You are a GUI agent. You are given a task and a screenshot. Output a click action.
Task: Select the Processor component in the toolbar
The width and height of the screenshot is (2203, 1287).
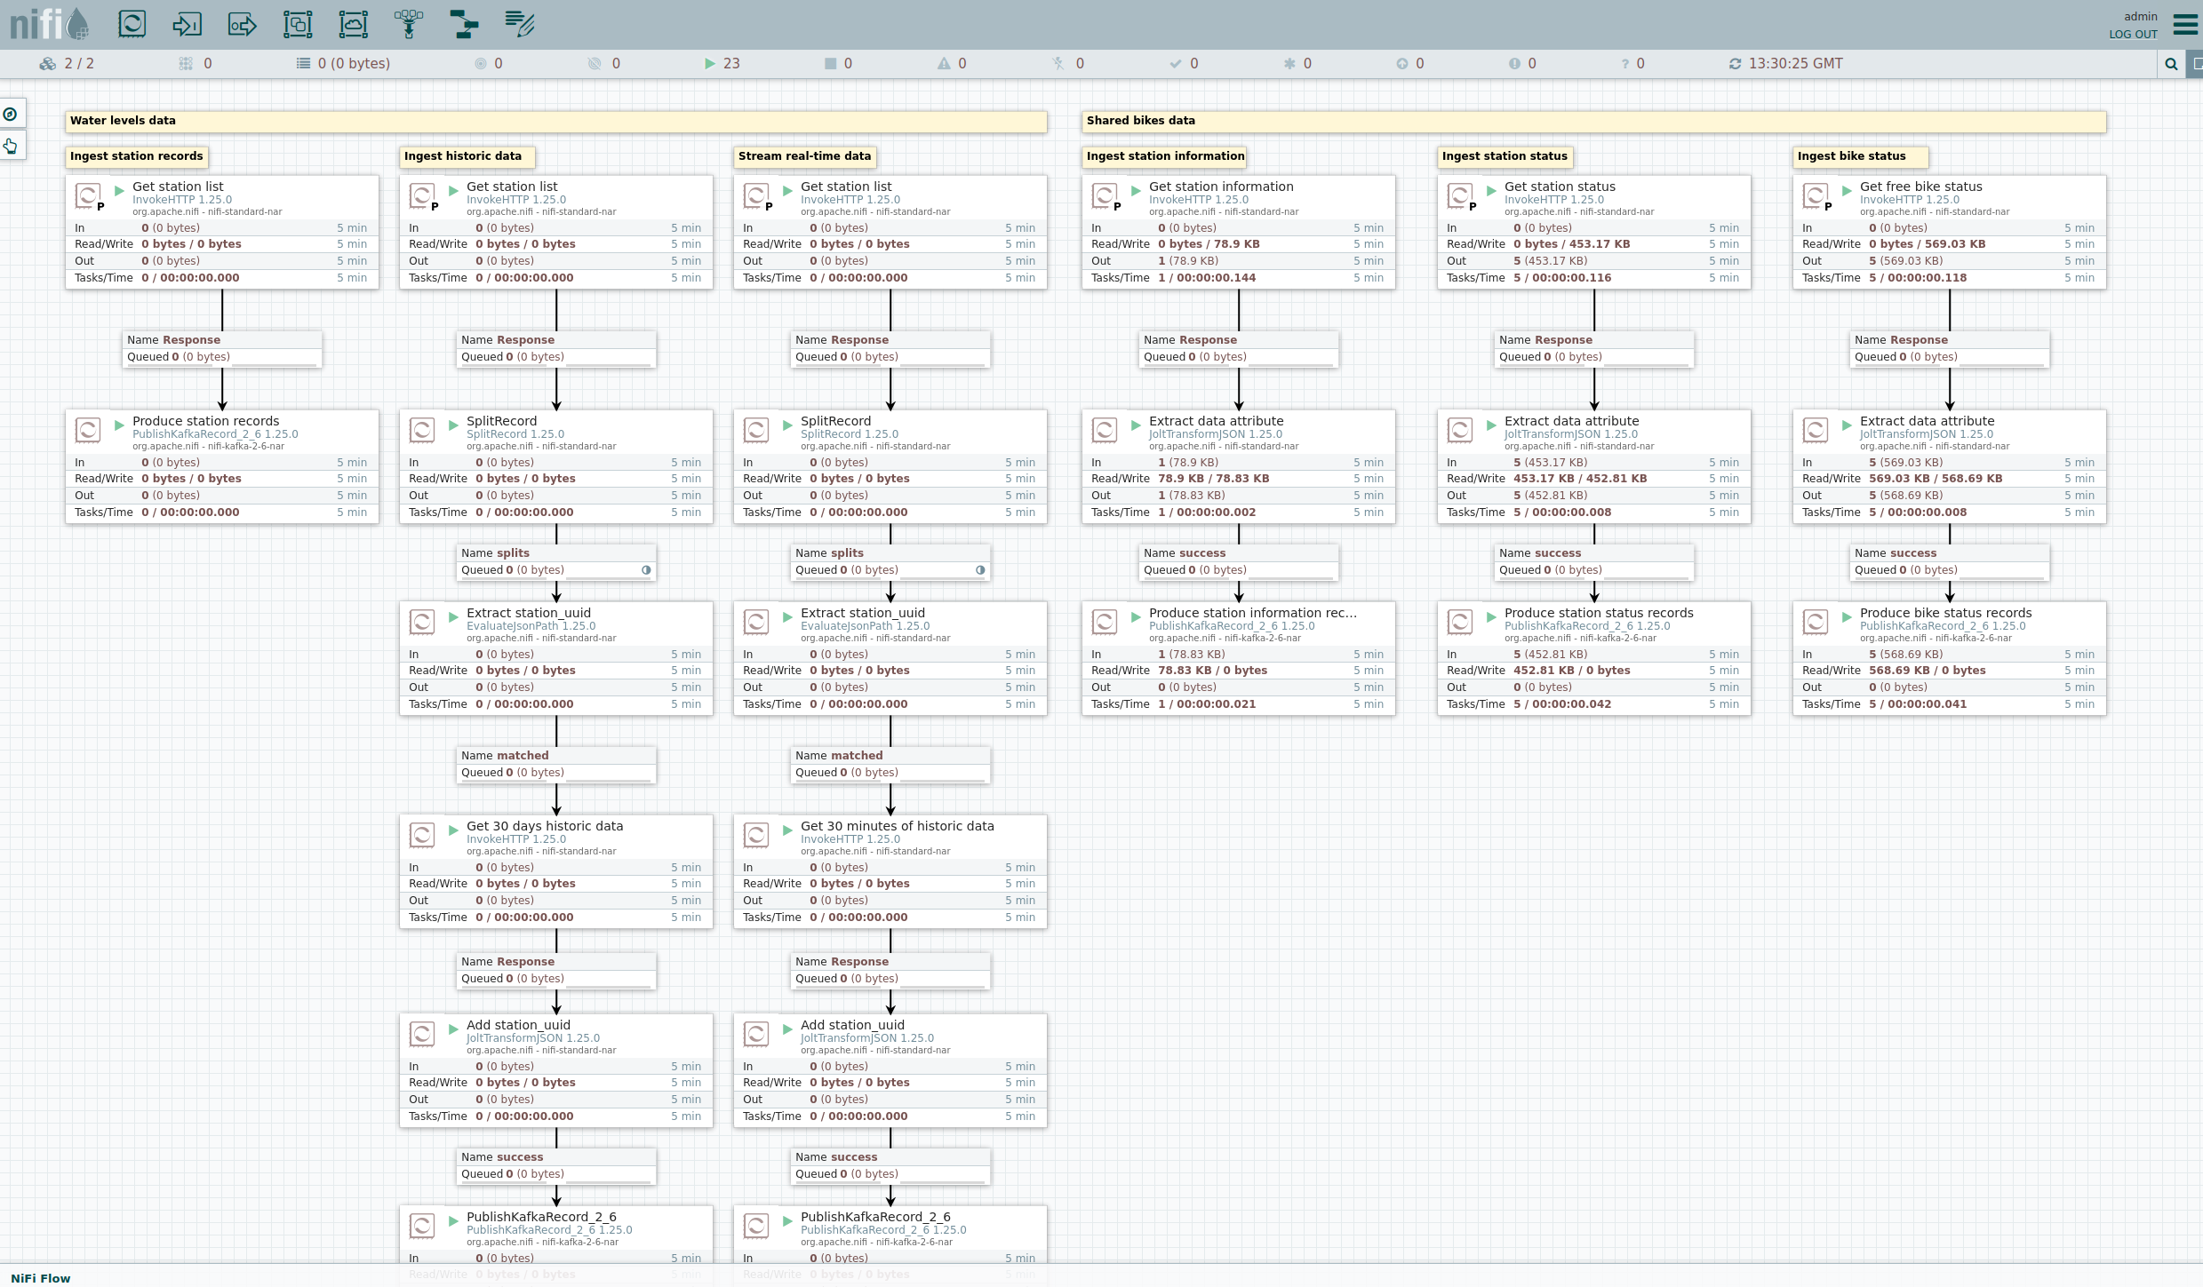point(132,24)
